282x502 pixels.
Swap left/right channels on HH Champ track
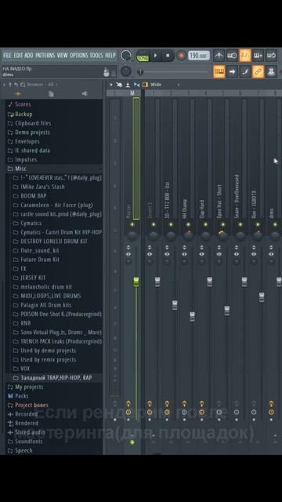184,254
